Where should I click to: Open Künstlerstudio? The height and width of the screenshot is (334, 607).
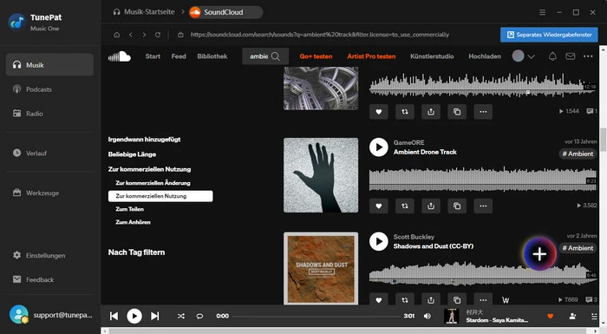[432, 56]
